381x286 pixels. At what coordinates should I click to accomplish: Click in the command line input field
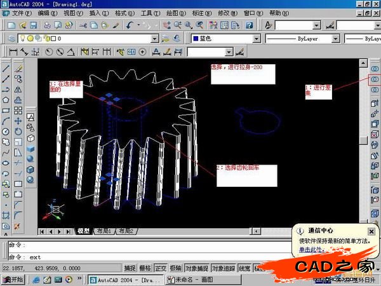pyautogui.click(x=190, y=257)
